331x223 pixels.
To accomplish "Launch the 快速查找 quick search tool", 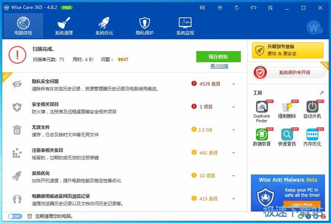I will pyautogui.click(x=287, y=137).
